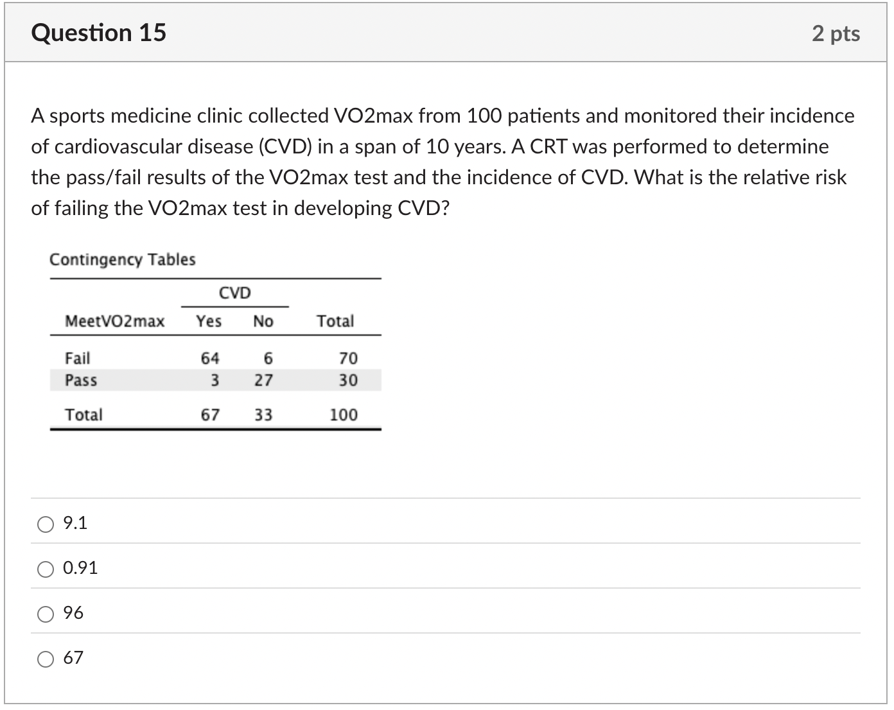Click the CVD column header in the table
Viewport: 894px width, 710px height.
[234, 292]
